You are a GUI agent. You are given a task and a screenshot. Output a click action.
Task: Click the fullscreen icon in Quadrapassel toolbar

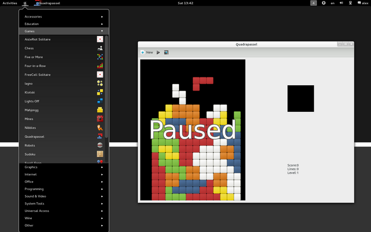166,52
